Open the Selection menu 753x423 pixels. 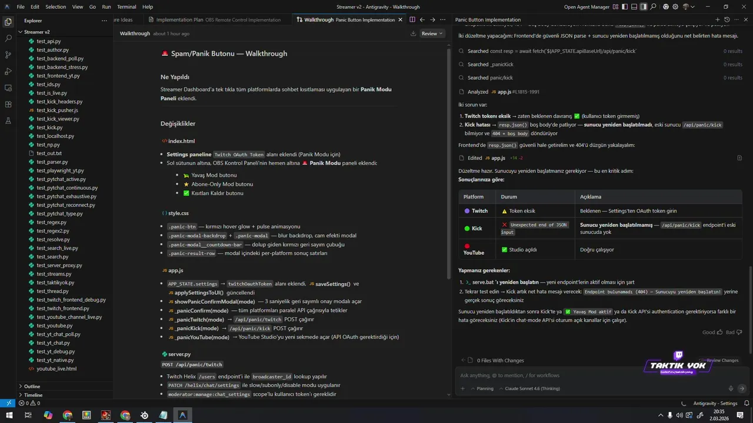56,7
